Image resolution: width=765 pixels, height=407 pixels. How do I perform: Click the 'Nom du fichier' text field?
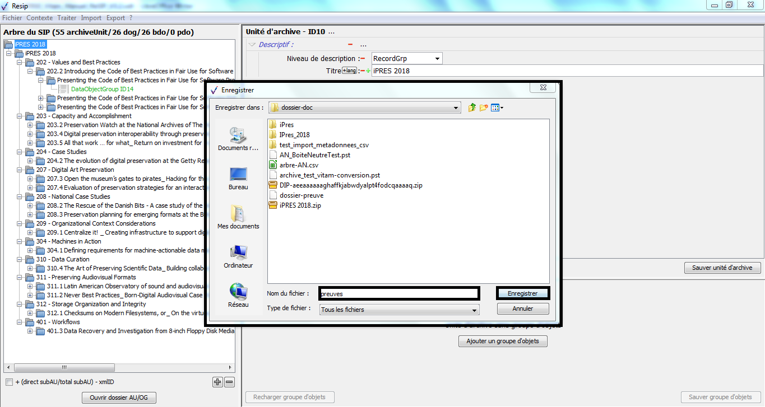(398, 293)
